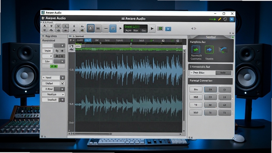This screenshot has width=272, height=153.
Task: Click the green list icon beside blue X
Action: (160, 29)
